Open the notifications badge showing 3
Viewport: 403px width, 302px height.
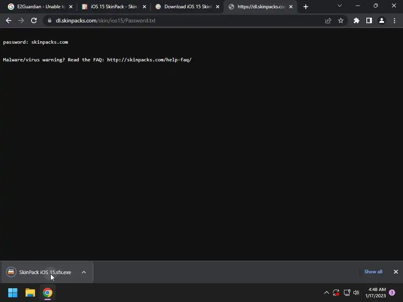(x=392, y=293)
